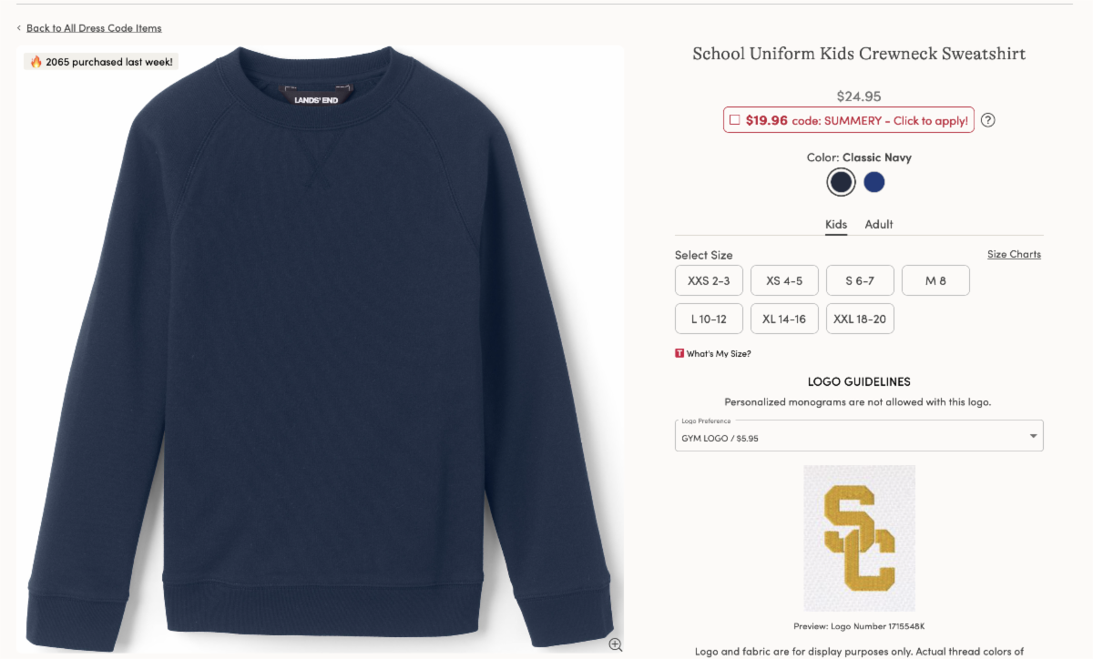1093x659 pixels.
Task: Click the fire icon purchased-last-week badge
Action: tap(36, 62)
